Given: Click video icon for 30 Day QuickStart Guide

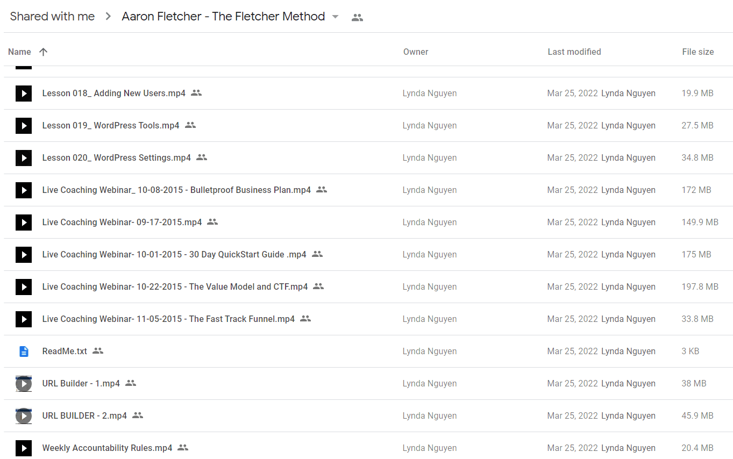Looking at the screenshot, I should 24,255.
